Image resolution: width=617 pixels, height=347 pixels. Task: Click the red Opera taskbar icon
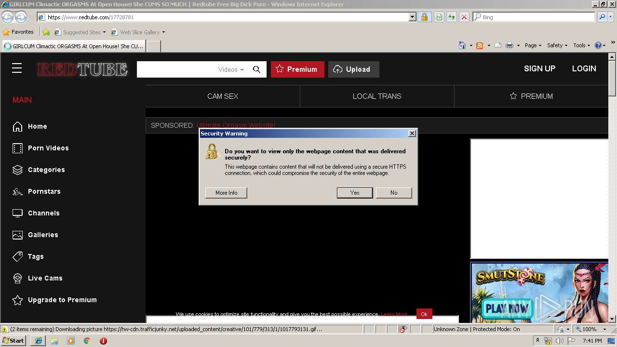(x=103, y=341)
